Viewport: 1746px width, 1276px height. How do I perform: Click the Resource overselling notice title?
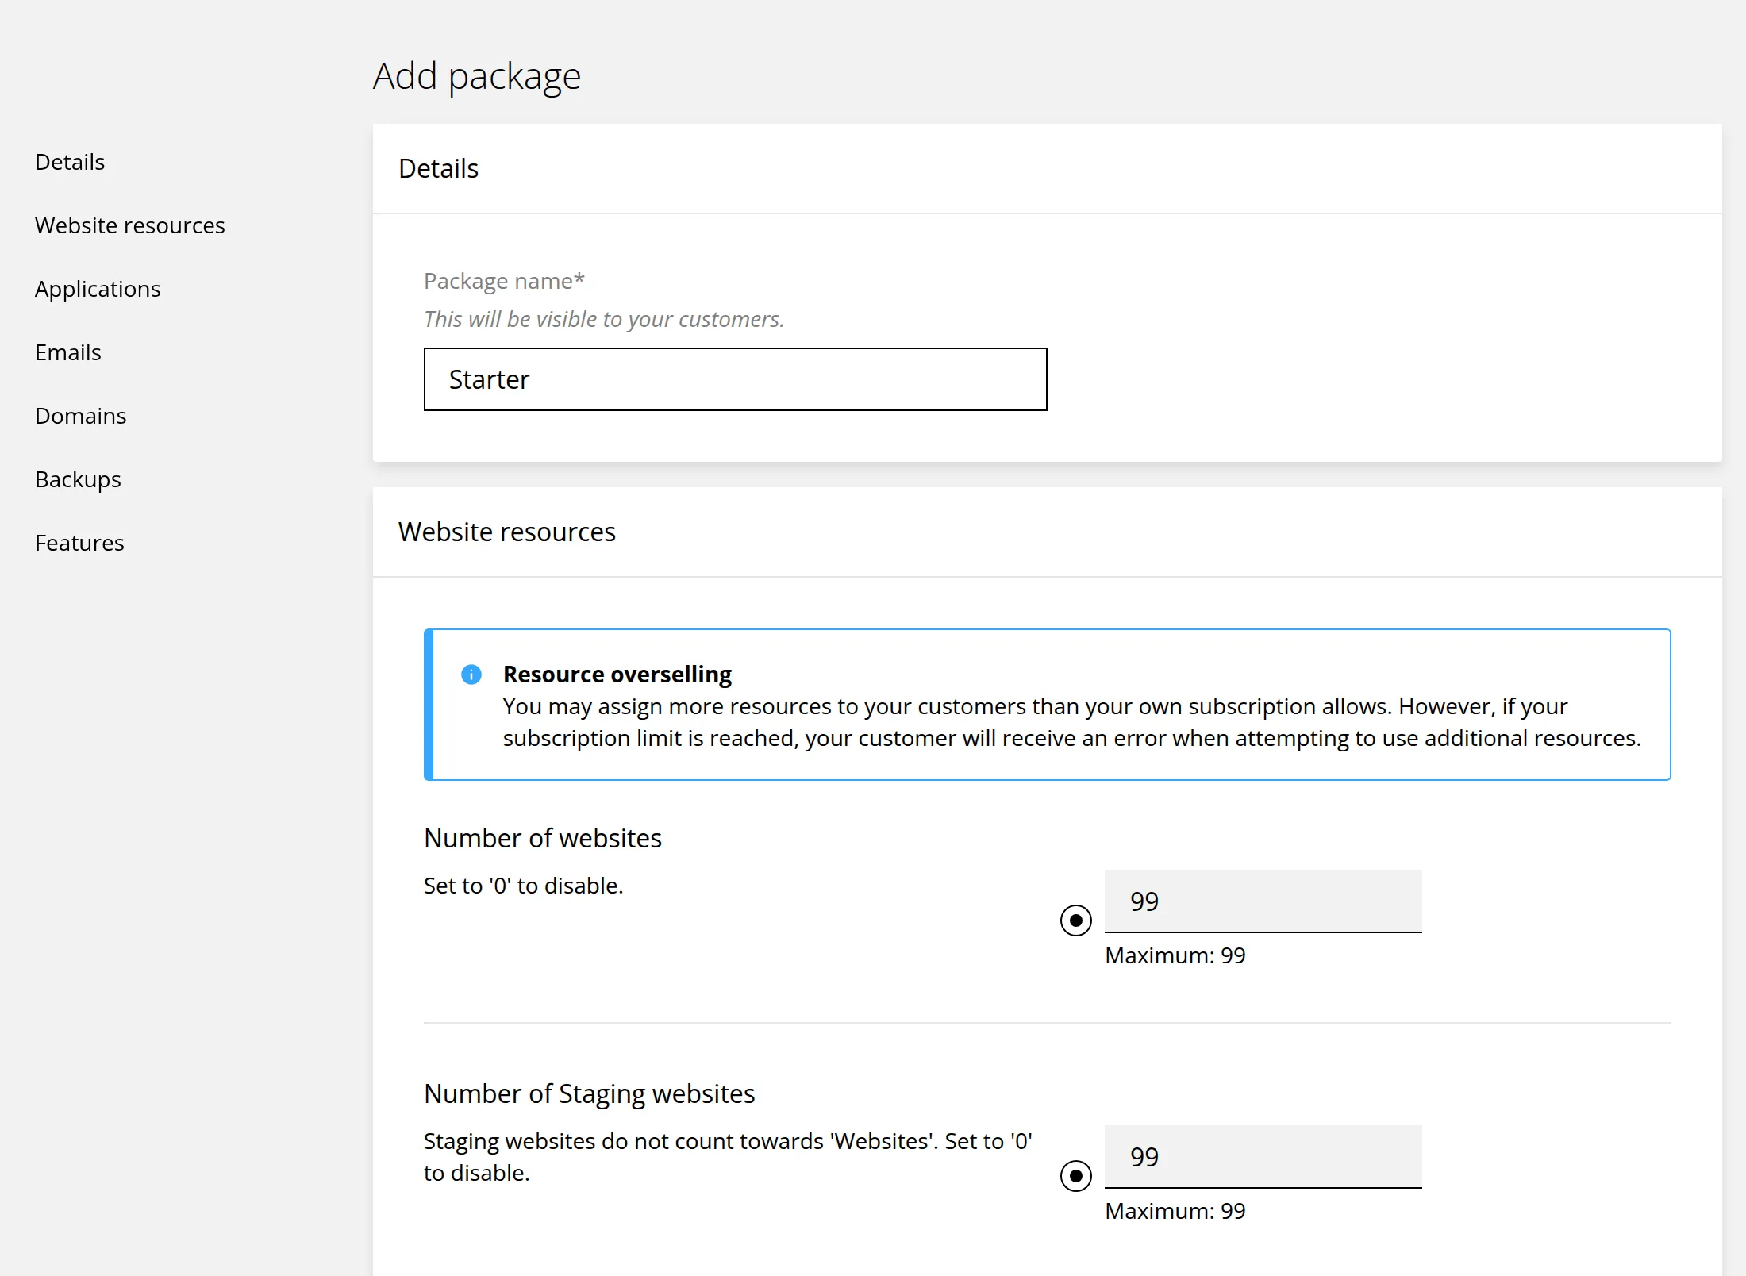[617, 675]
